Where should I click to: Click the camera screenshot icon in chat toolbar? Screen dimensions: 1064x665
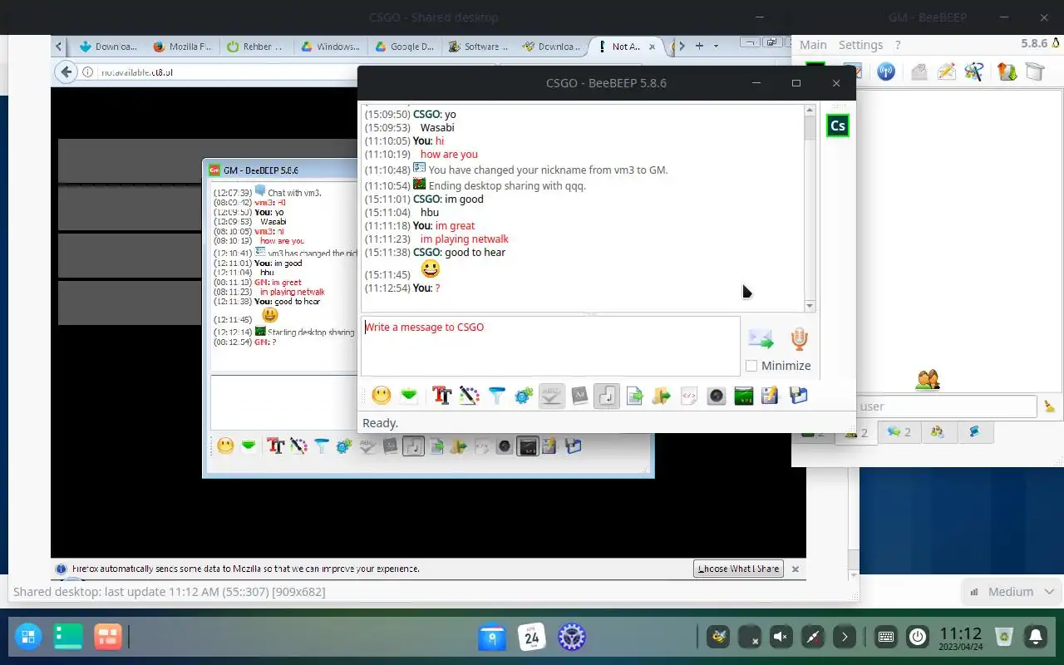tap(717, 396)
